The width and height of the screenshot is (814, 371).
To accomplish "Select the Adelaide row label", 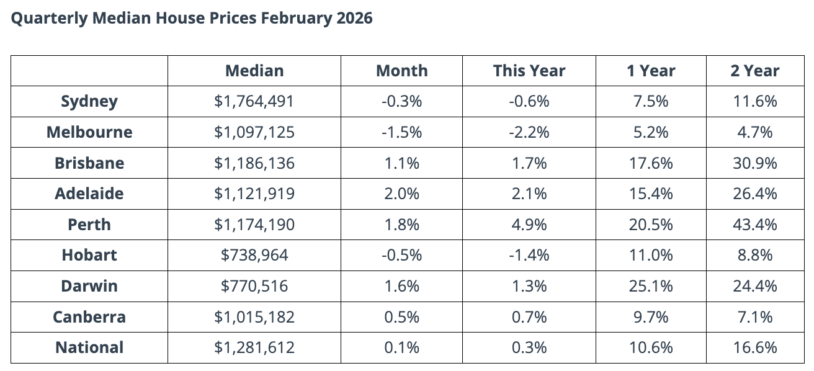I will pyautogui.click(x=89, y=194).
